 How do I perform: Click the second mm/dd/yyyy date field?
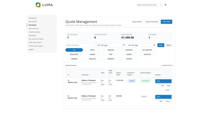141,45
